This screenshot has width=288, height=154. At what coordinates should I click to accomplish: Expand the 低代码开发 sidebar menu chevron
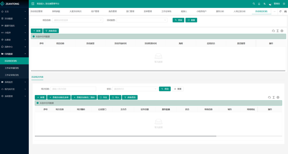click(25, 89)
